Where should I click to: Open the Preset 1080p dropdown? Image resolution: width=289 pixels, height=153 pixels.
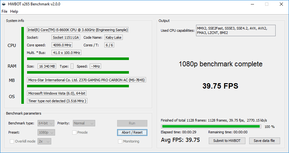[x=46, y=132]
